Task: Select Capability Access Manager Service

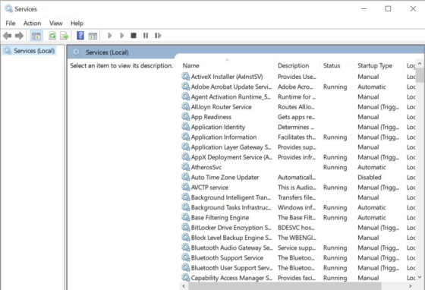Action: (x=298, y=278)
